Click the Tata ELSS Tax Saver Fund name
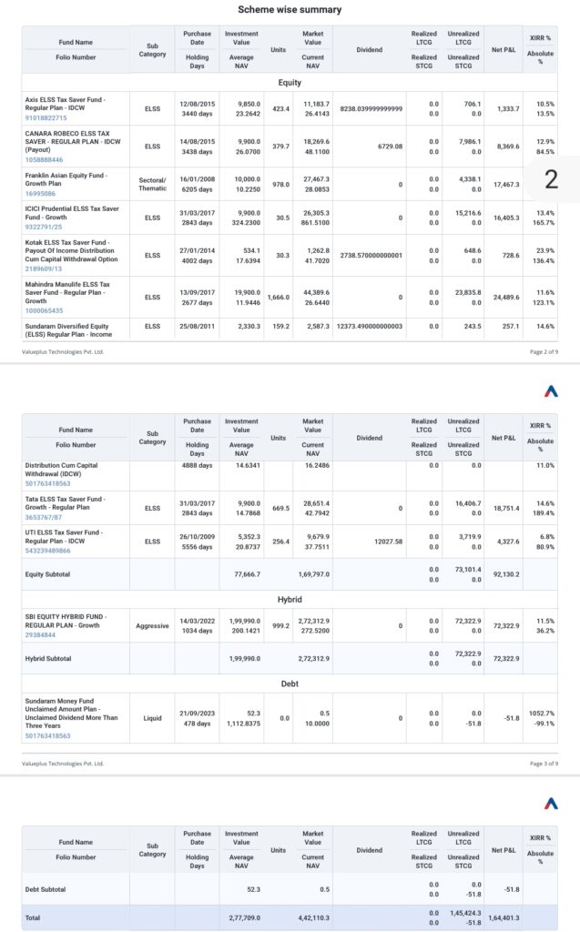580x932 pixels. point(64,503)
